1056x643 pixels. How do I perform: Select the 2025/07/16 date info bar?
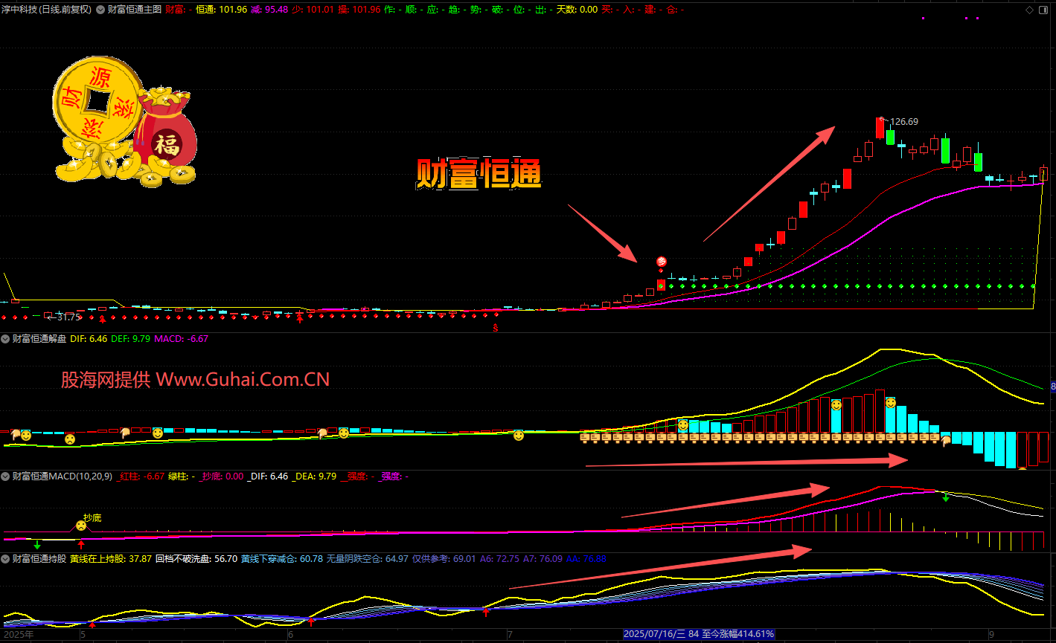699,634
